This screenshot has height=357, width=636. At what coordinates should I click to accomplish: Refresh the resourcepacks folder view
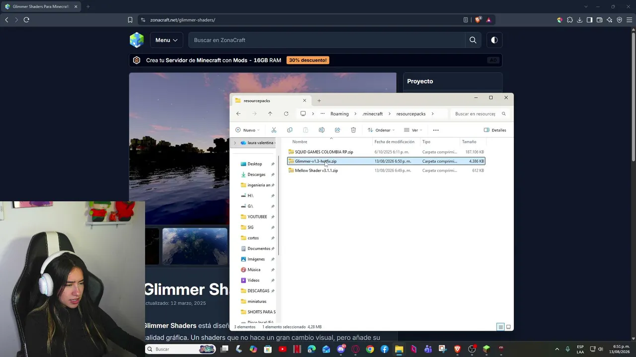pyautogui.click(x=286, y=114)
